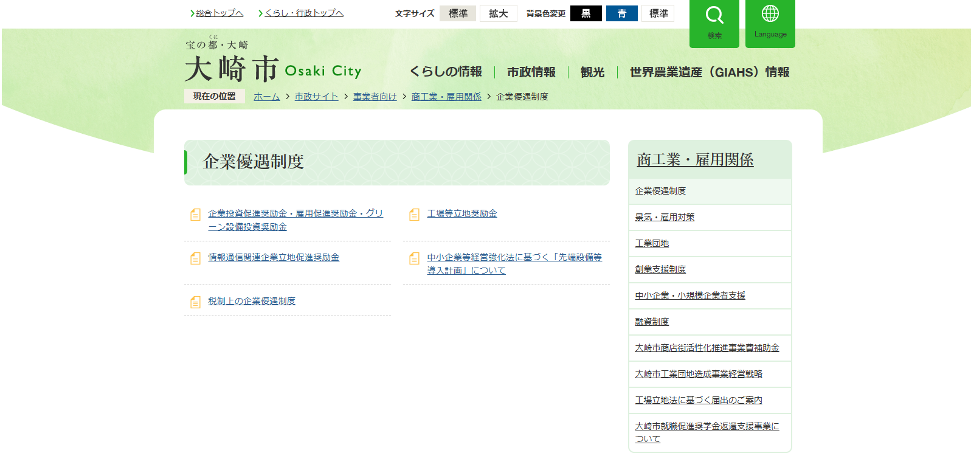
Task: Go to くらし・行政トップへ link
Action: point(304,13)
